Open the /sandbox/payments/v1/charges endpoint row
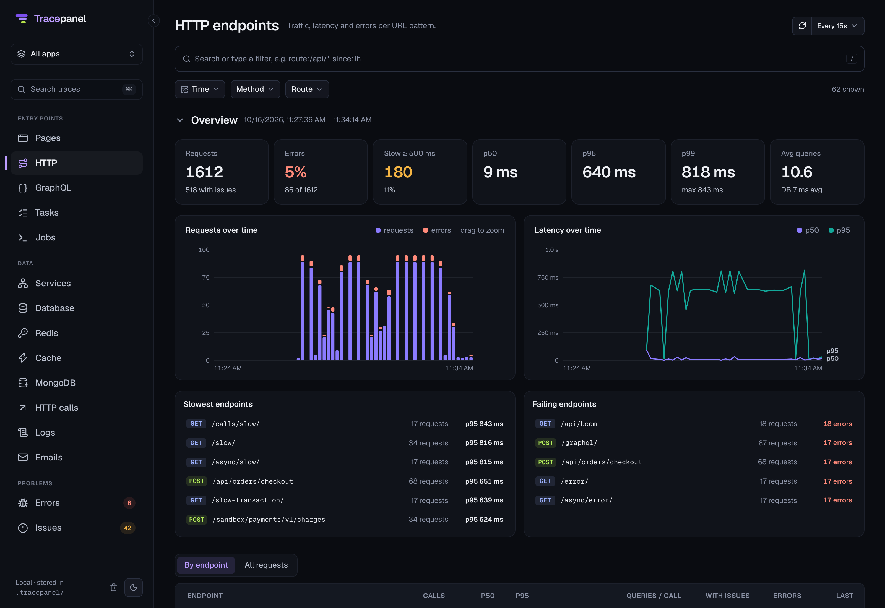Screen dimensions: 885x608 point(345,520)
